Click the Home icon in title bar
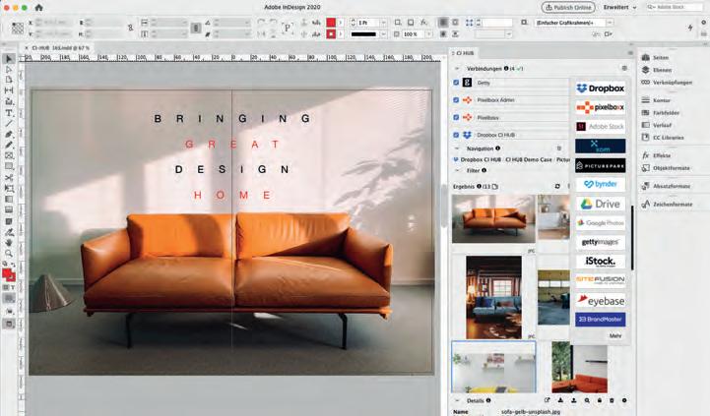This screenshot has height=416, width=710. click(x=39, y=7)
